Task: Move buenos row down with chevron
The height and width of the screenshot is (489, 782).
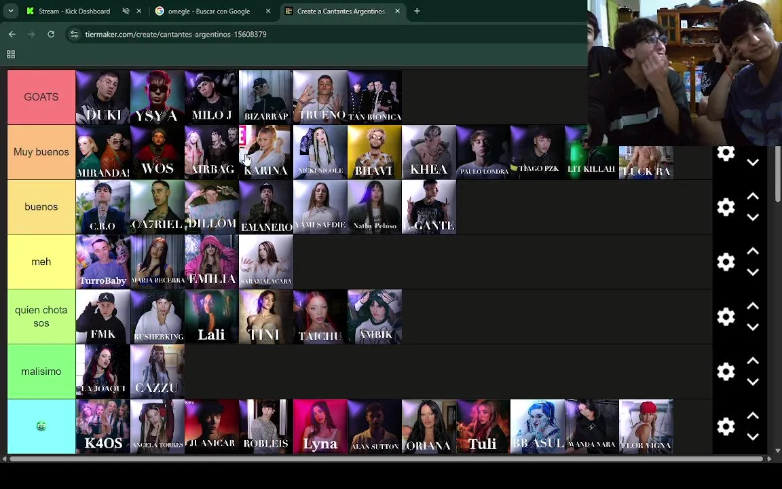Action: click(x=753, y=217)
